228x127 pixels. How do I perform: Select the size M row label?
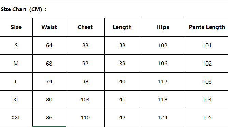tap(16, 63)
